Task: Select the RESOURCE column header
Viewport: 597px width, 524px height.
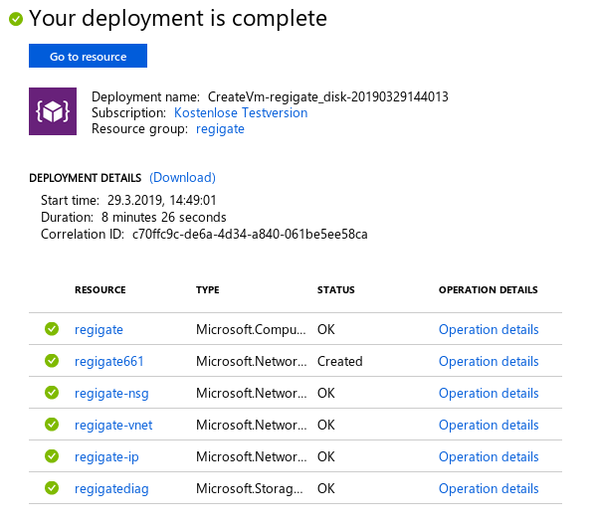Action: [100, 290]
